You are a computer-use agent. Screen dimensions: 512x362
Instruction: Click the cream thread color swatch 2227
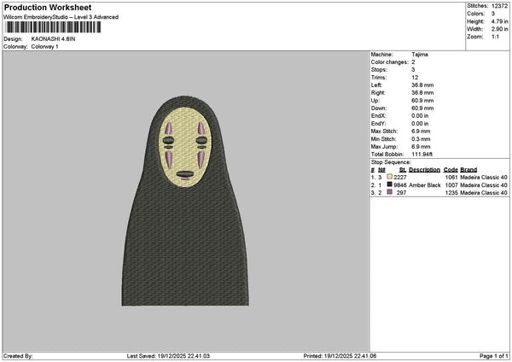390,177
